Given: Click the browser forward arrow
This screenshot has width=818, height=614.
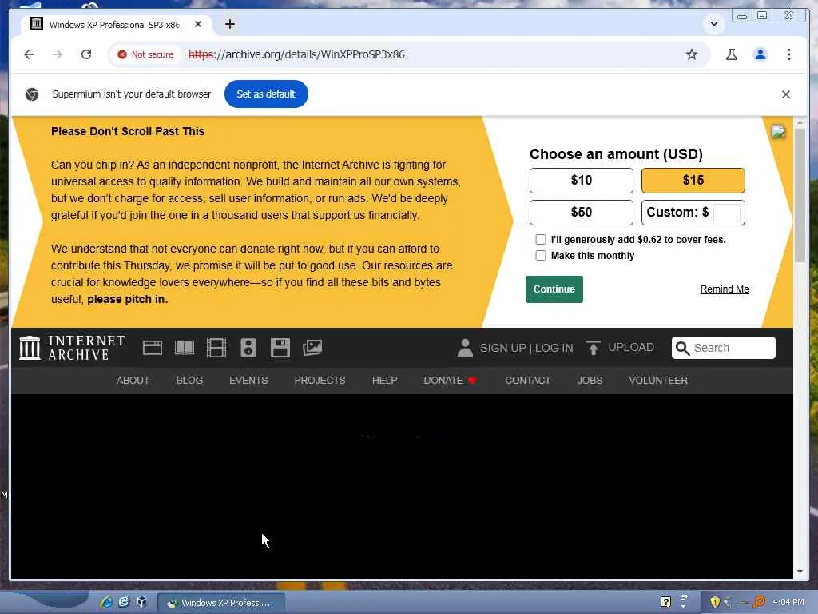Looking at the screenshot, I should coord(58,54).
